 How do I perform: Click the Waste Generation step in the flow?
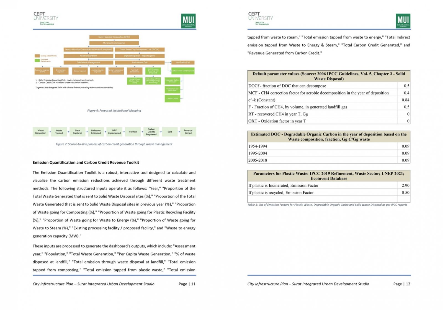(41, 132)
